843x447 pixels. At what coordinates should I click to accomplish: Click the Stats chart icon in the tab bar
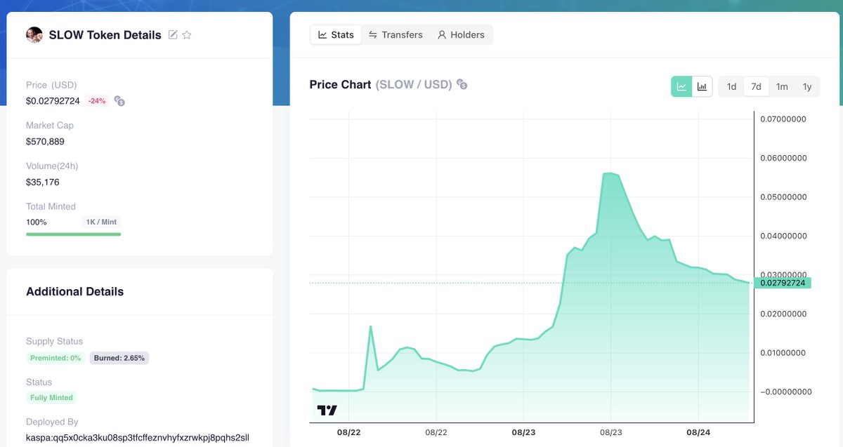click(x=322, y=34)
